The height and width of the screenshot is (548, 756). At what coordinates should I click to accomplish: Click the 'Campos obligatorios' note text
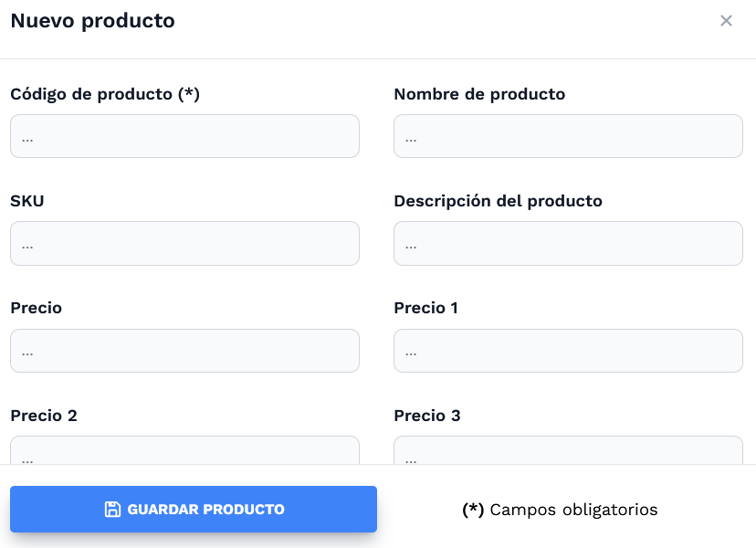coord(573,510)
